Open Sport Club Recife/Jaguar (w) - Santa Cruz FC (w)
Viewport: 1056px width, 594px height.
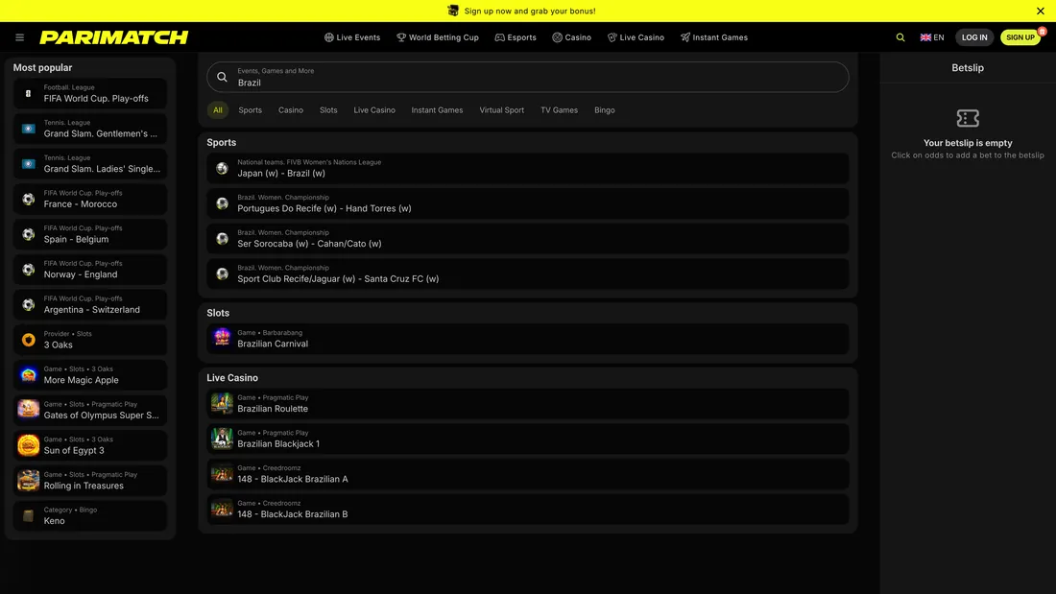pyautogui.click(x=528, y=273)
